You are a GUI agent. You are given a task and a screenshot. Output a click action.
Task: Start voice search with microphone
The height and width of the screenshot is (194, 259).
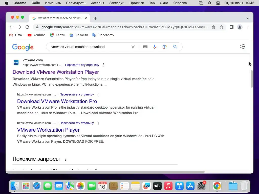155,47
